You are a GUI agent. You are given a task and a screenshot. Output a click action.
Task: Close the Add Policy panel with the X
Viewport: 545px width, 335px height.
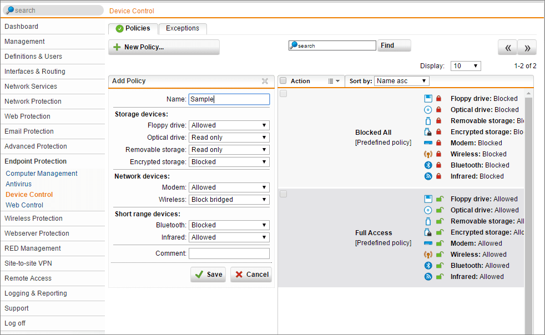coord(265,81)
